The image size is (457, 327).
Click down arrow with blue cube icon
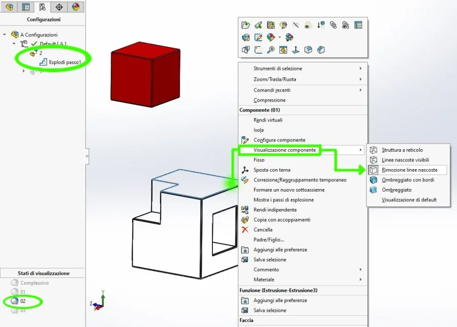[320, 25]
